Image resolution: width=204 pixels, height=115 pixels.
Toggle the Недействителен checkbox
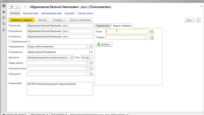[x=10, y=42]
